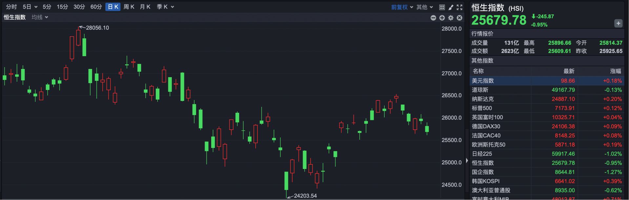The height and width of the screenshot is (200, 629).
Task: Open the 前复权 adjustment dropdown
Action: [x=402, y=7]
